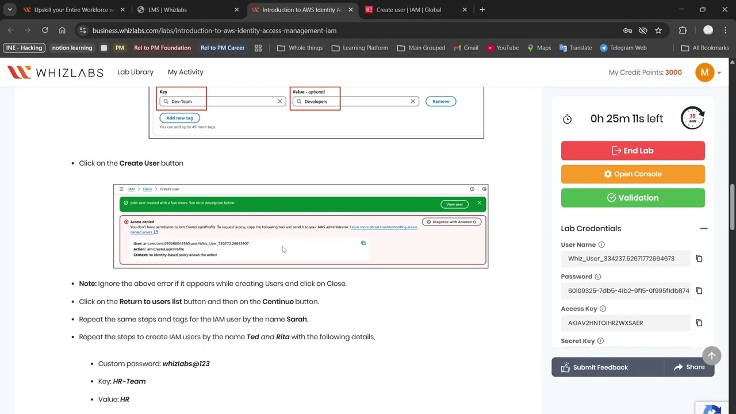Viewport: 736px width, 414px height.
Task: Click the Share button
Action: point(689,367)
